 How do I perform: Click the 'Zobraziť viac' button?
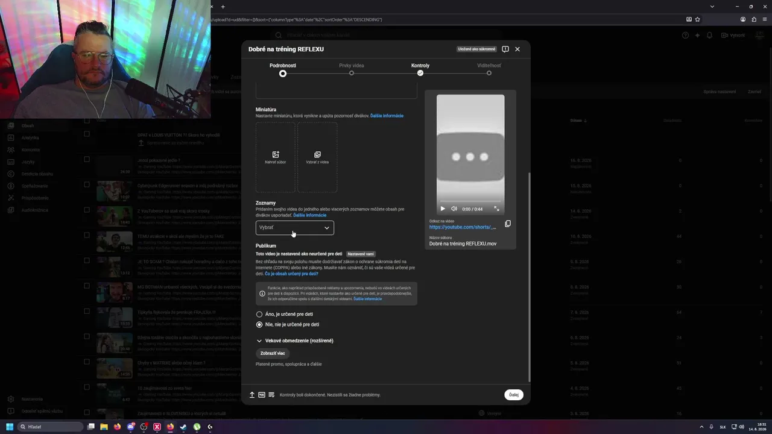[273, 353]
